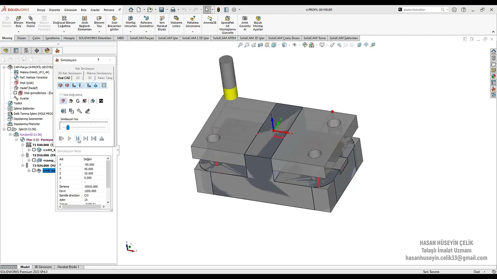Collapse the CAM-Parça tree root

click(x=4, y=67)
